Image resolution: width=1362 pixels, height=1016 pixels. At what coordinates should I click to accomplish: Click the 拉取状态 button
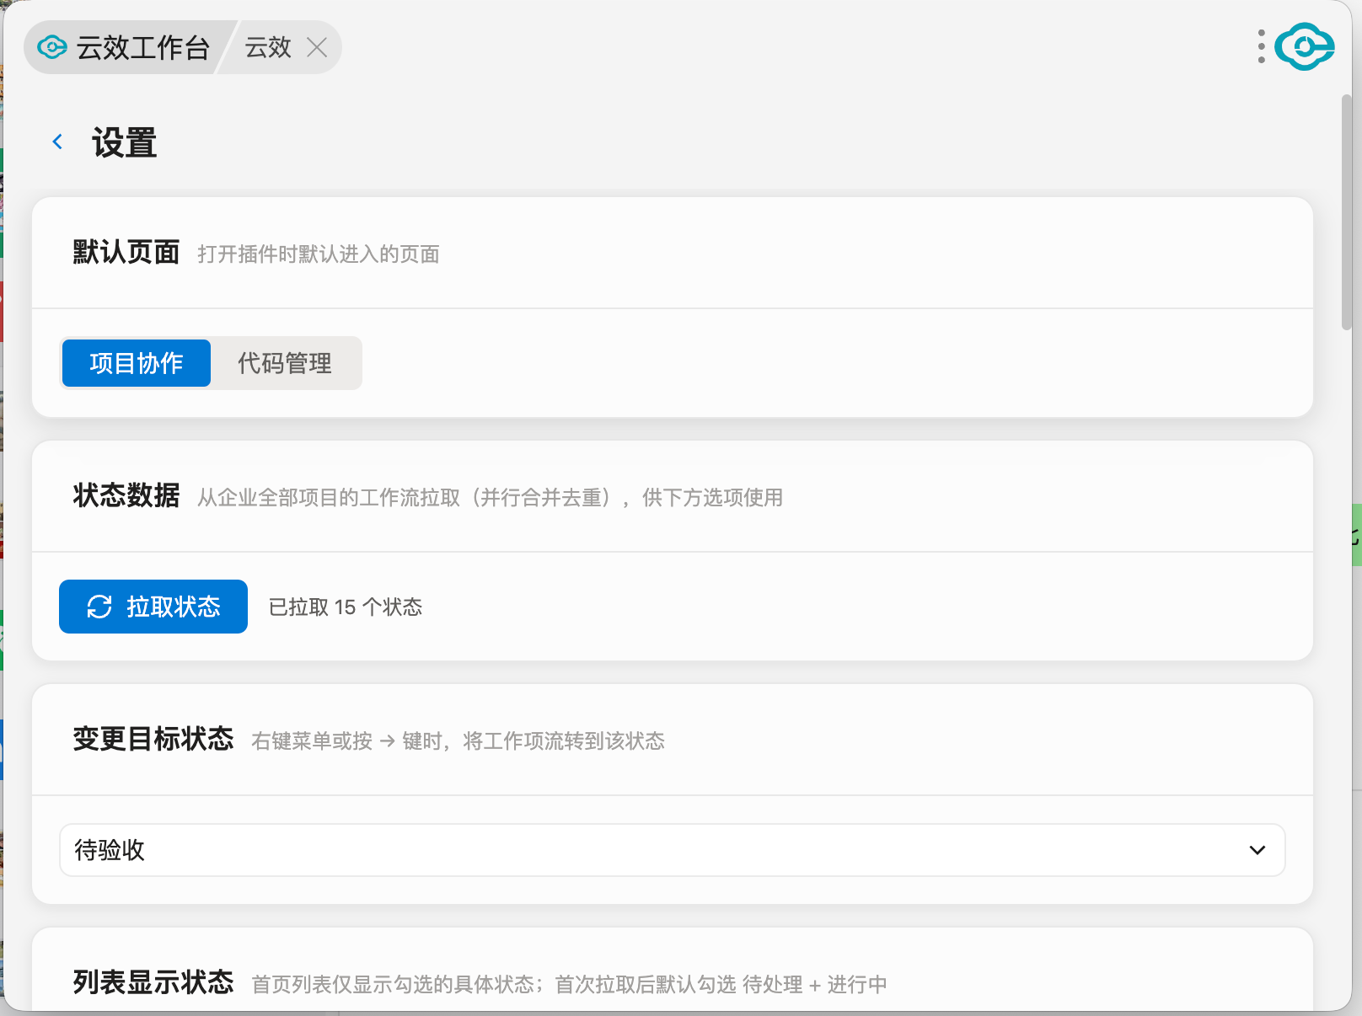153,607
